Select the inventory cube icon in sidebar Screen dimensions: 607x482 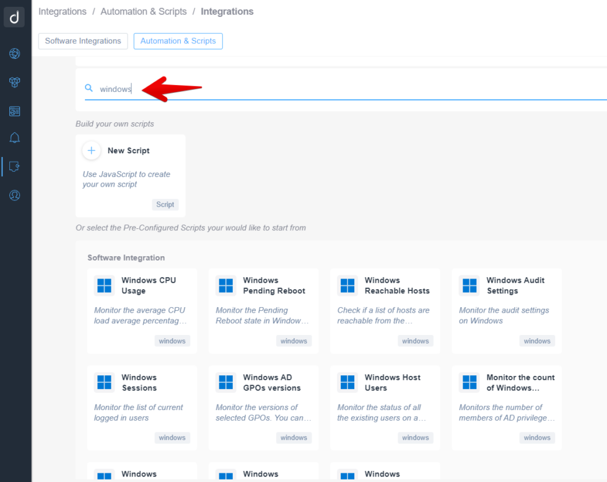click(14, 83)
